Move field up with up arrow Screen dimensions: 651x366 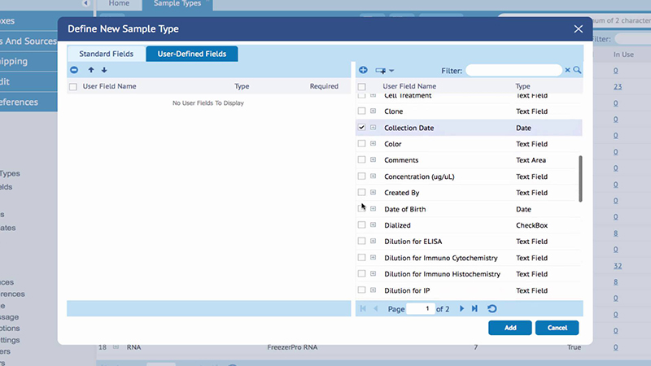[91, 71]
